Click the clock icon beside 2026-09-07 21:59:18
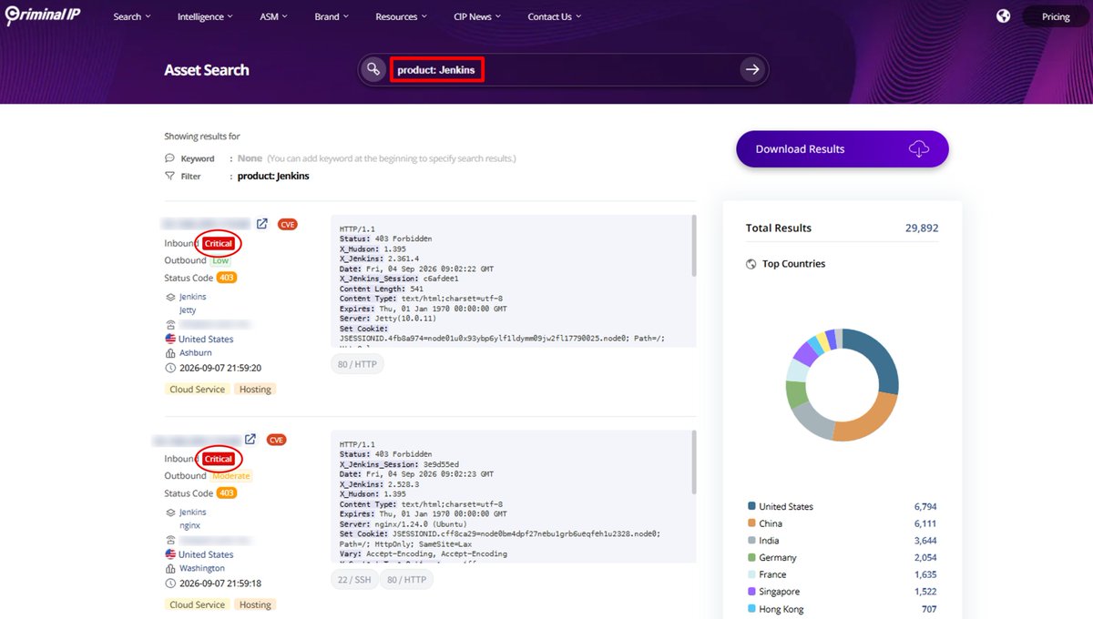 170,583
